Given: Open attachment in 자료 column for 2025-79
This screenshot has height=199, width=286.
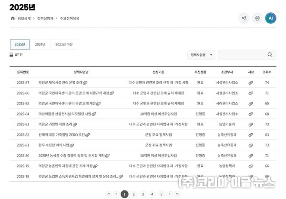Looking at the screenshot, I should pos(251,166).
